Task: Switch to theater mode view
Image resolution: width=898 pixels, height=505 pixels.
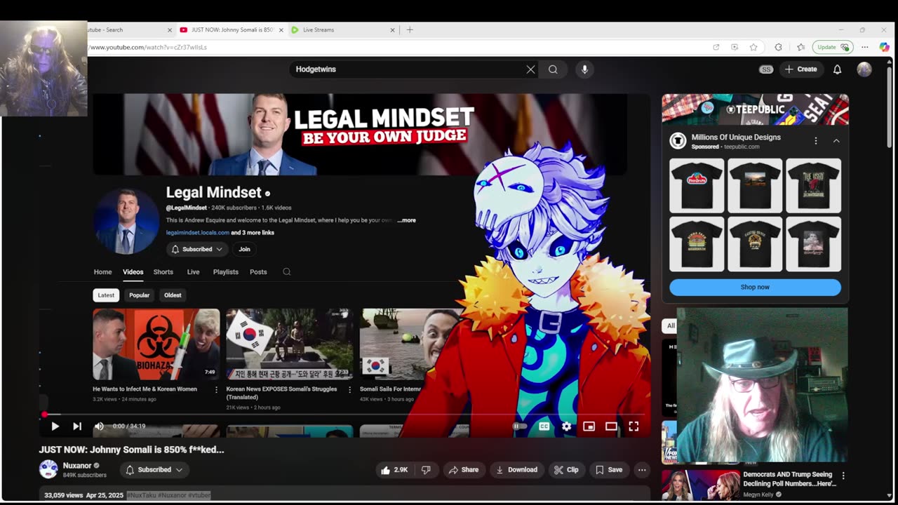Action: coord(611,426)
